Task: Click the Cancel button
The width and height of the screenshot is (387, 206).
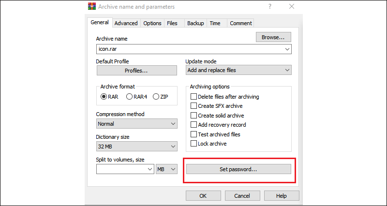Action: coord(242,196)
